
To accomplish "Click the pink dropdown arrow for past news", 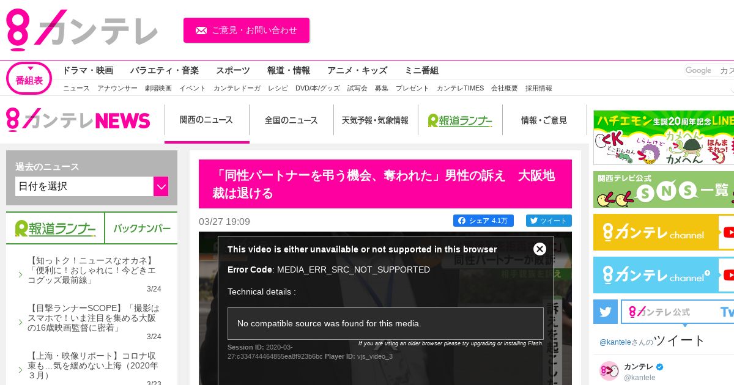I will [161, 186].
